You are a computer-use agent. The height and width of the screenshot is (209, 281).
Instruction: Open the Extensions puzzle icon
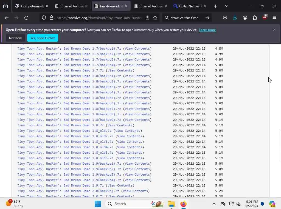[255, 18]
